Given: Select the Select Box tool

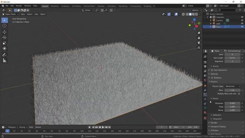Looking at the screenshot, I should pyautogui.click(x=5, y=20).
